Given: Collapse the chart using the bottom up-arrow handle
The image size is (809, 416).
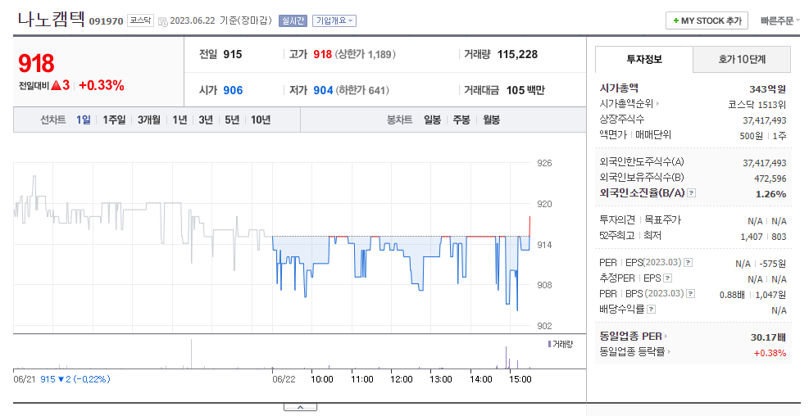Looking at the screenshot, I should click(300, 407).
